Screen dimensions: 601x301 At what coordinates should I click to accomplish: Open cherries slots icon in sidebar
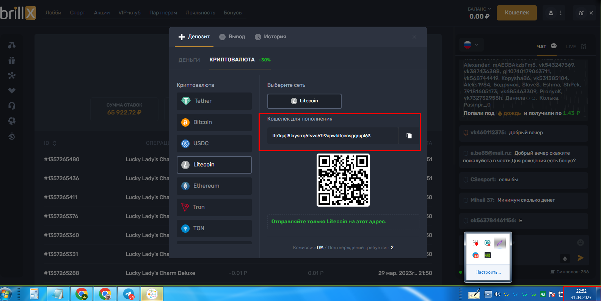click(12, 45)
